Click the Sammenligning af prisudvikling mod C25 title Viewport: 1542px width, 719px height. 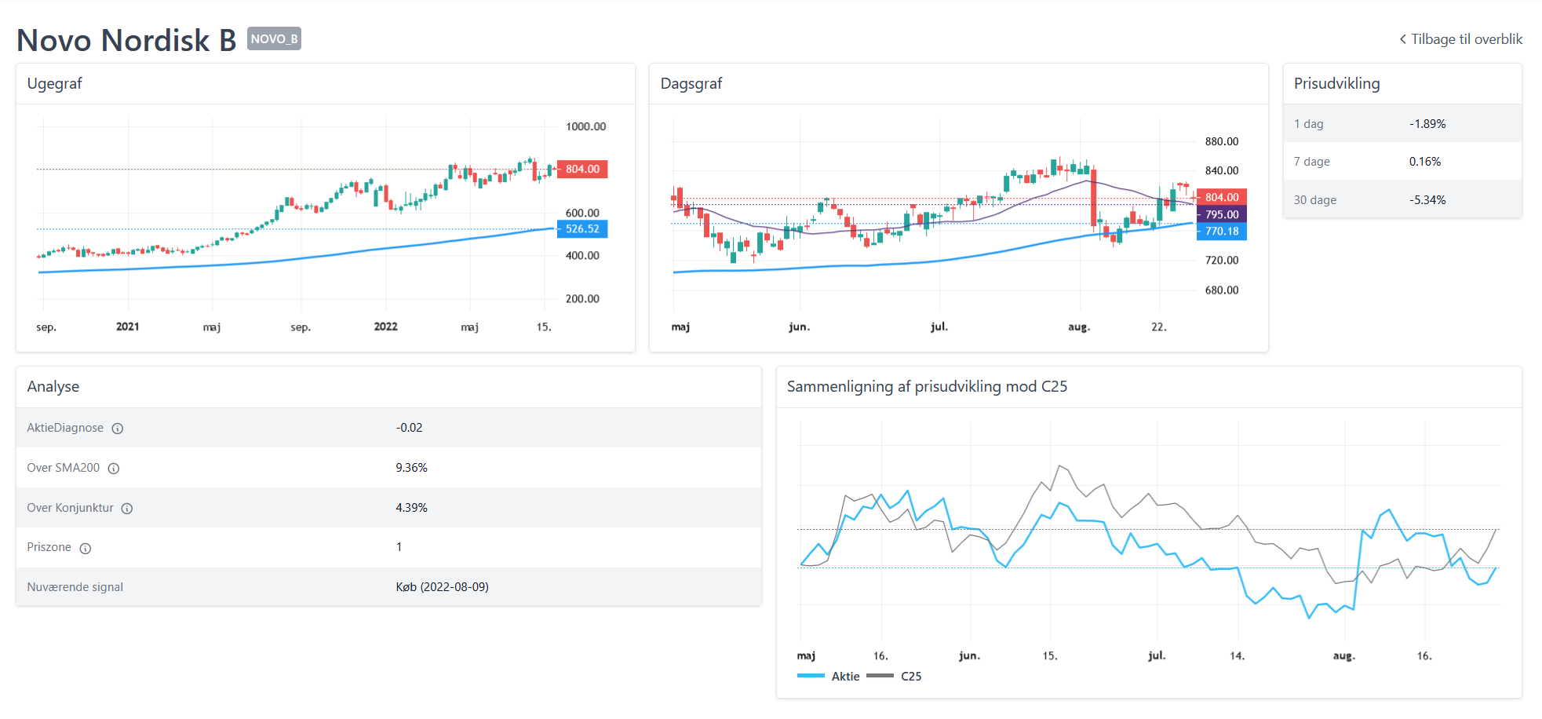(x=927, y=386)
